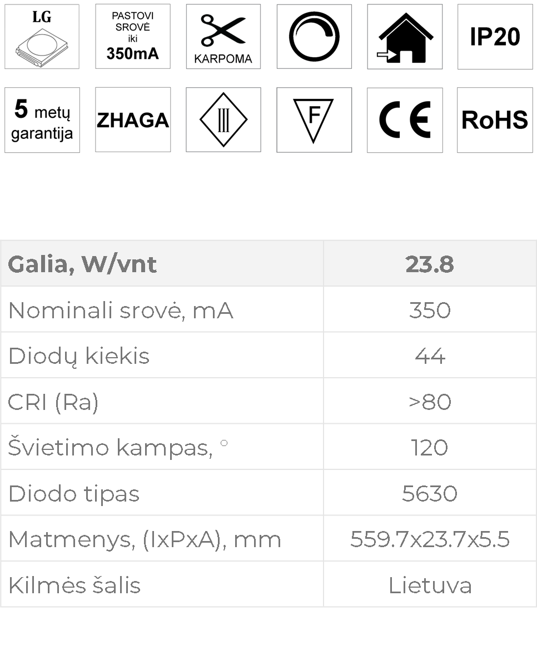
Task: Click the F triangle mounting symbol
Action: coord(314,119)
